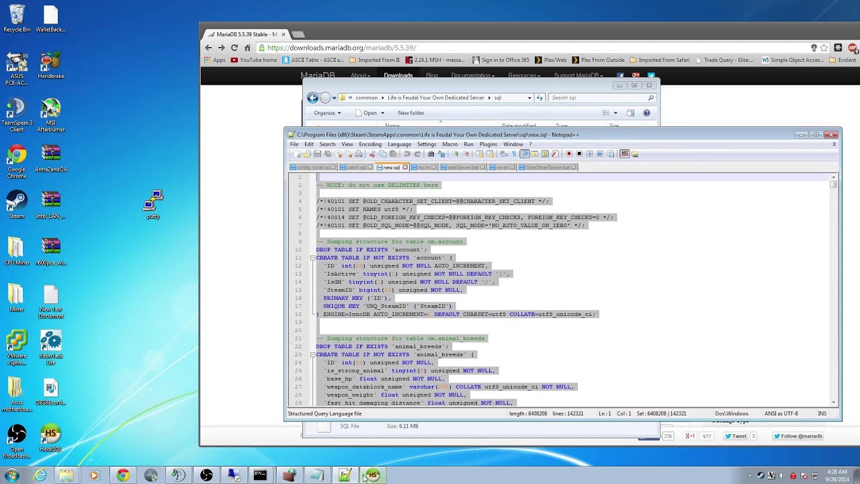Click the Open file icon in Notepad++ toolbar
The width and height of the screenshot is (860, 484).
click(x=308, y=153)
